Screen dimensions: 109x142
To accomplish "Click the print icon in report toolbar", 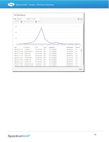I will tap(79, 19).
